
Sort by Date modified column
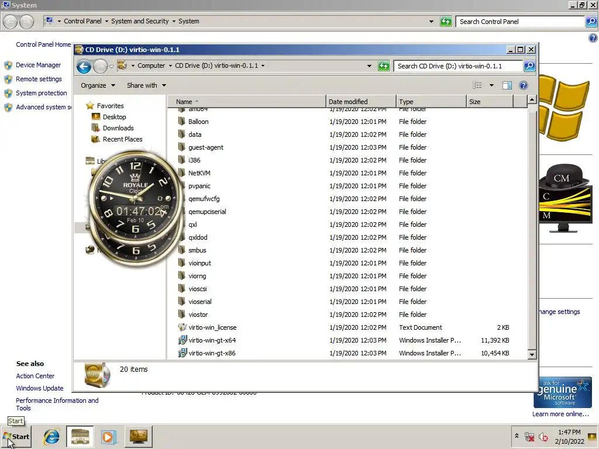[x=361, y=102]
